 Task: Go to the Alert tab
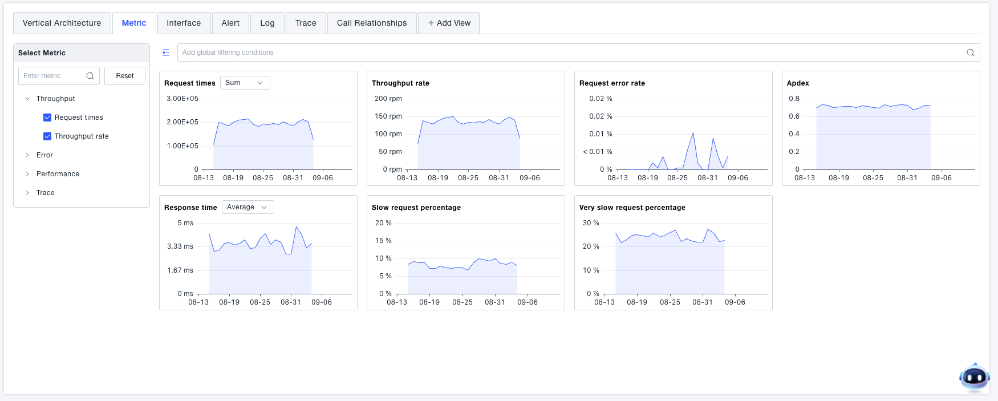coord(230,23)
